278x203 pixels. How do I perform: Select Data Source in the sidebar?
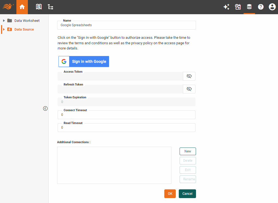coord(25,29)
